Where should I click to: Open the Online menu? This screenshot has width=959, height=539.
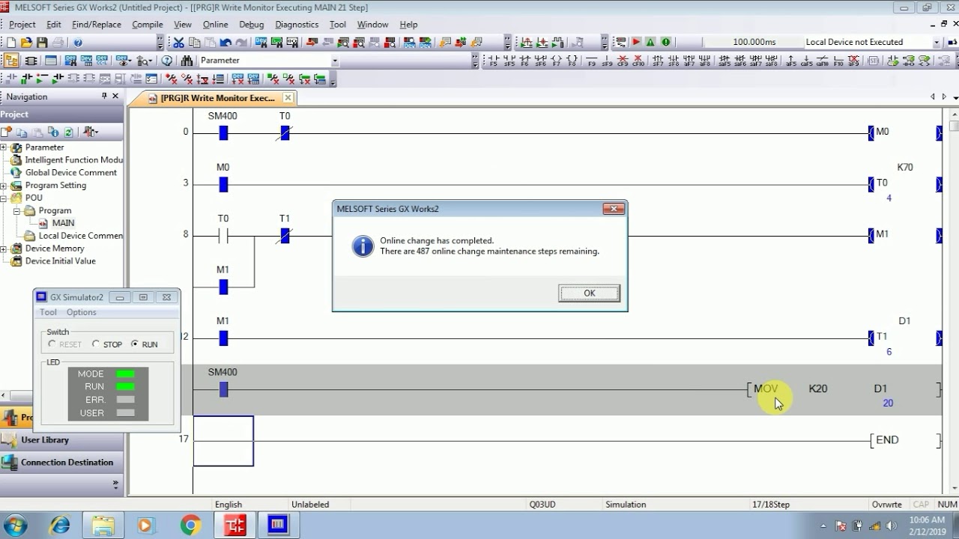(x=215, y=24)
